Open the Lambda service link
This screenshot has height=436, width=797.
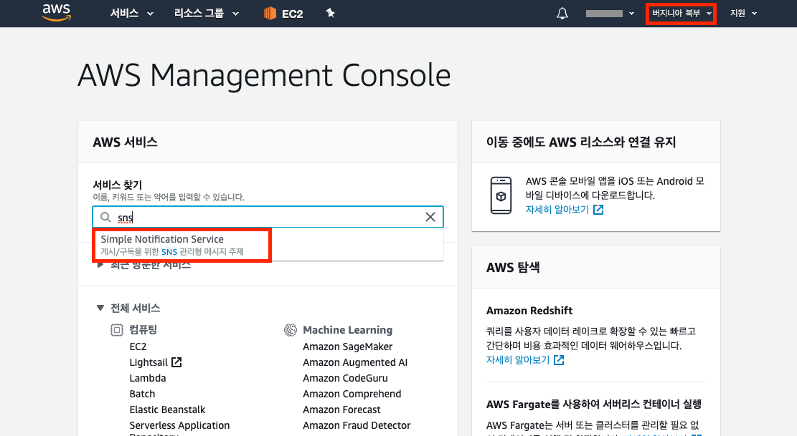(147, 378)
